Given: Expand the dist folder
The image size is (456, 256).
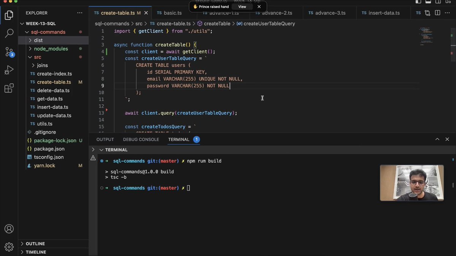Looking at the screenshot, I should (30, 40).
